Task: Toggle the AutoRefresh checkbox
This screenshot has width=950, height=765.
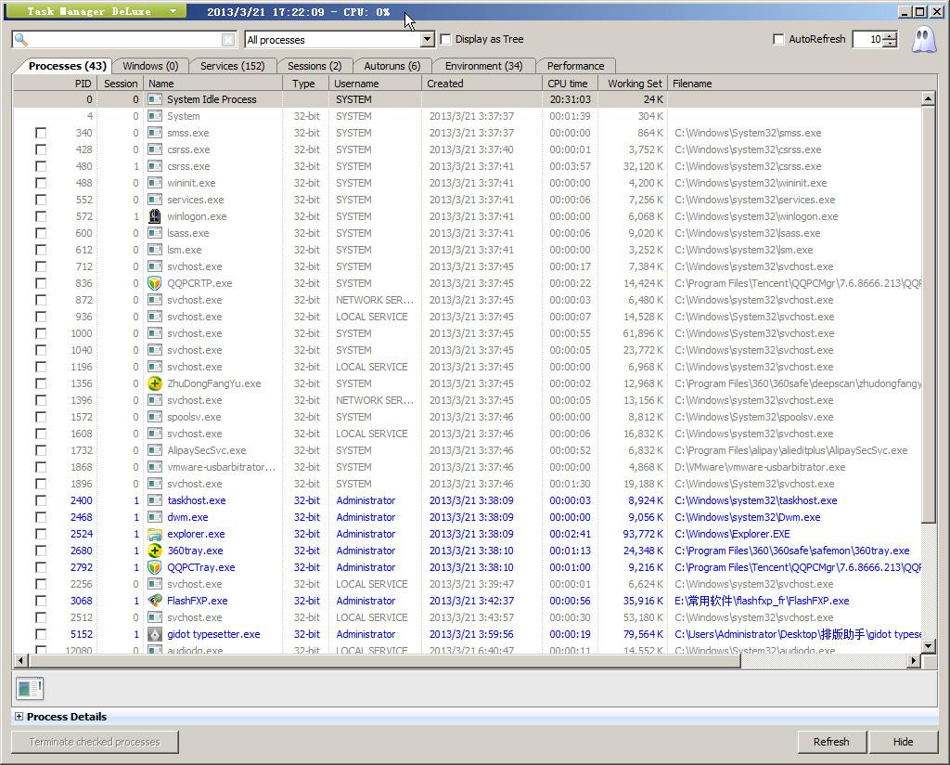Action: (778, 39)
